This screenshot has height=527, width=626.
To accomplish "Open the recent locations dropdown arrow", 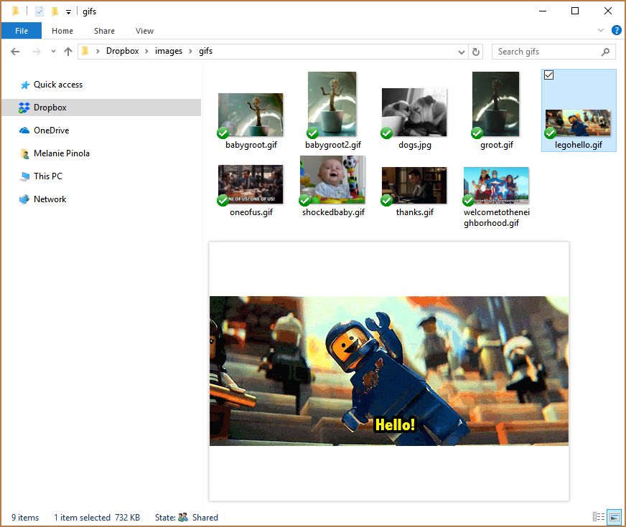I will [x=53, y=52].
